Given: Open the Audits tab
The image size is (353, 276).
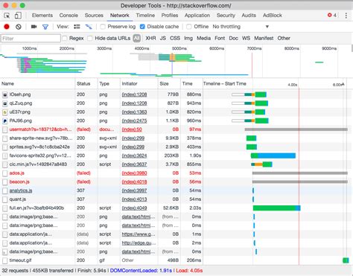Looking at the screenshot, I should point(249,16).
